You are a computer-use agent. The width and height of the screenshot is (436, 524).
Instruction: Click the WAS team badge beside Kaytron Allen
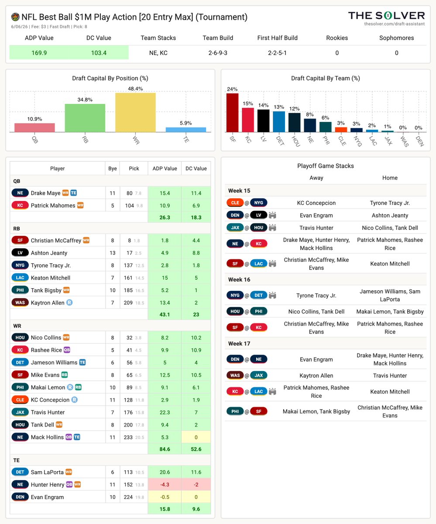point(20,303)
